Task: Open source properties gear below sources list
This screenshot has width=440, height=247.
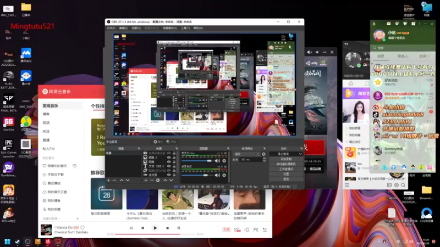Action: point(158,181)
